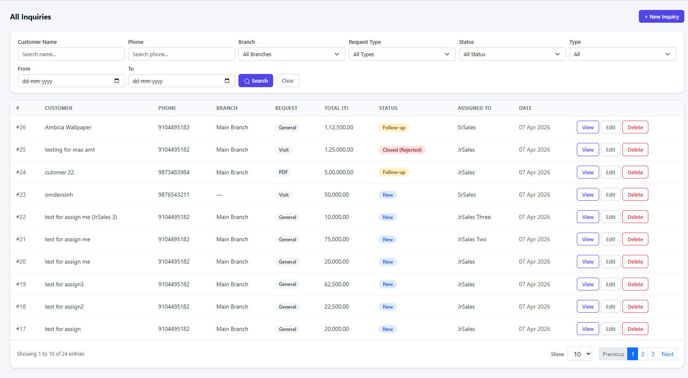This screenshot has width=688, height=378.
Task: Delete inquiry #25 testing for max amt
Action: click(x=635, y=150)
